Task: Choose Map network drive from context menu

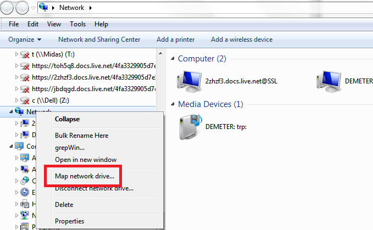Action: pos(85,176)
